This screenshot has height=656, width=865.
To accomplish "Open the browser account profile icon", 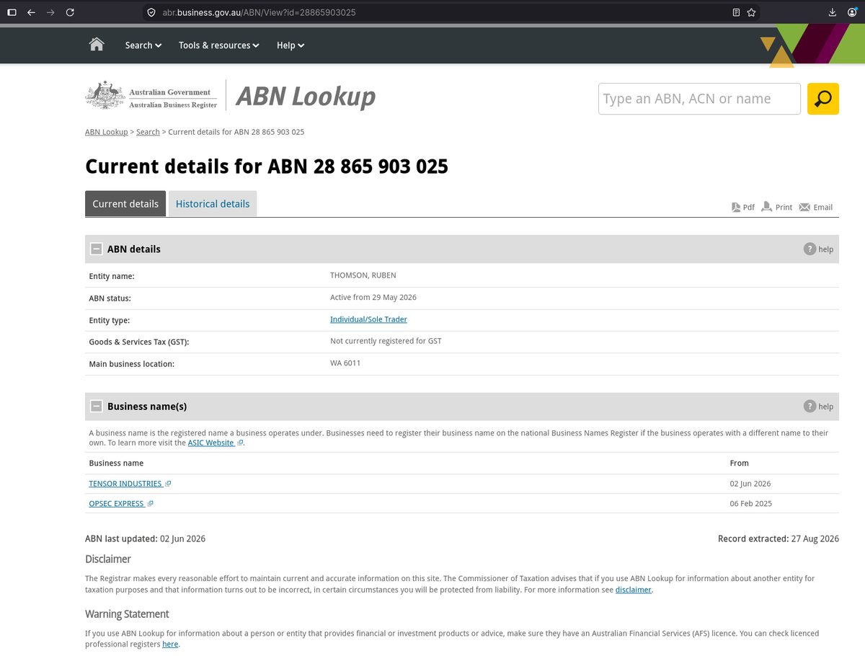I will tap(852, 12).
